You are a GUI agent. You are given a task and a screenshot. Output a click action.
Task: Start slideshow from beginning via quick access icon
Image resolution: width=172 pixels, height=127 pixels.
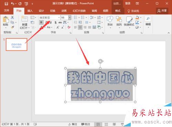(x=26, y=4)
